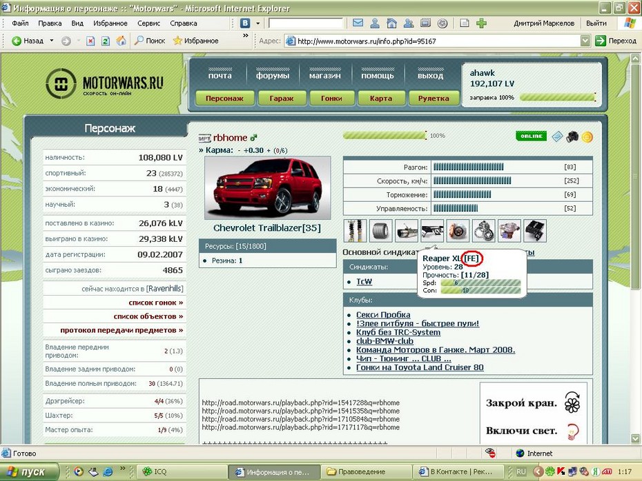
Task: Open the suspension coilovers part icon
Action: [x=355, y=230]
